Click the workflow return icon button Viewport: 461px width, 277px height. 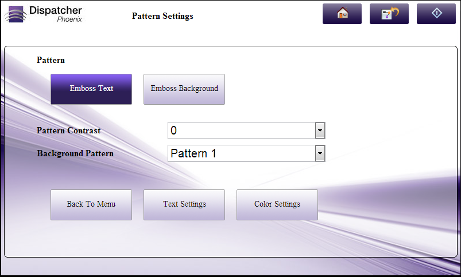(389, 14)
